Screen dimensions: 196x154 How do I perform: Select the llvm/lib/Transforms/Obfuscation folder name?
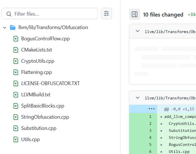[53, 27]
